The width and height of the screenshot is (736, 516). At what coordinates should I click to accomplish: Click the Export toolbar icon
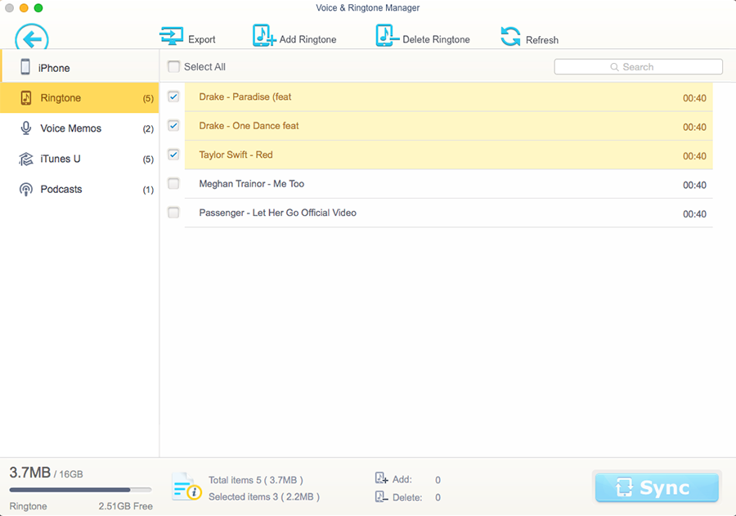pyautogui.click(x=172, y=36)
